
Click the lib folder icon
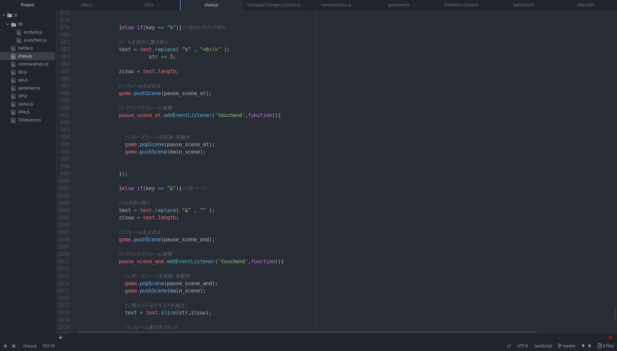click(x=14, y=24)
